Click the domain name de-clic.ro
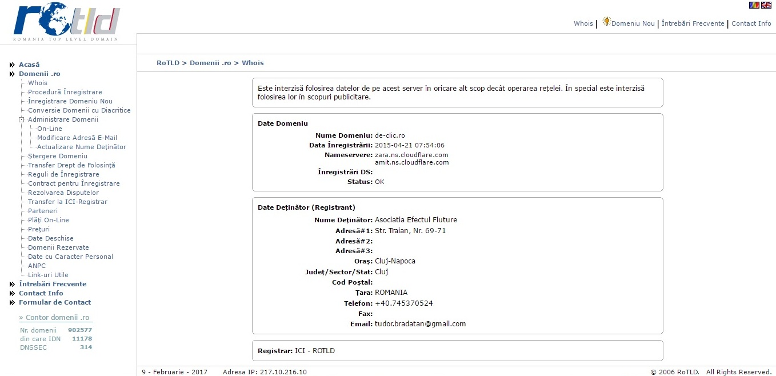 pos(390,136)
